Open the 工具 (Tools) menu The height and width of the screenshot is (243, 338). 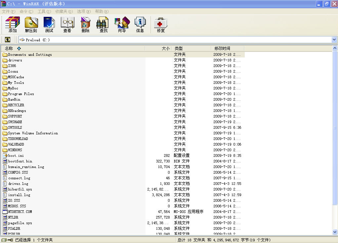click(x=44, y=12)
